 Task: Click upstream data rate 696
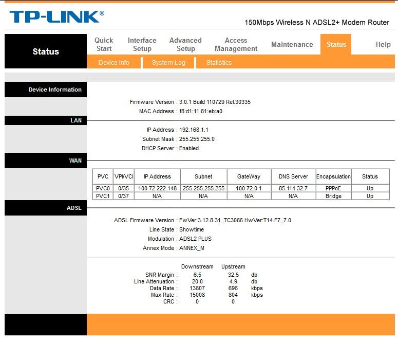click(233, 288)
